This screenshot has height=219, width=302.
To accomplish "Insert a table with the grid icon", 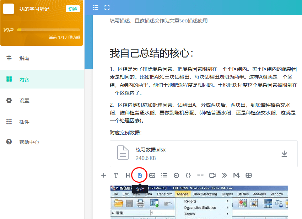I will pyautogui.click(x=249, y=175).
